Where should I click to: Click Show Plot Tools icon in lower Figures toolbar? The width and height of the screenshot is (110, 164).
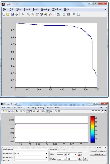tap(59, 111)
